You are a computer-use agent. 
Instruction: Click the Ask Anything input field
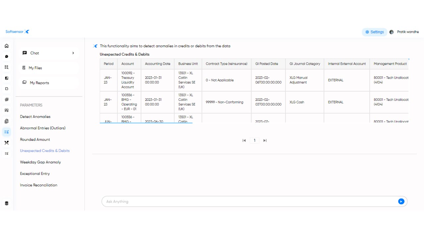pos(251,201)
